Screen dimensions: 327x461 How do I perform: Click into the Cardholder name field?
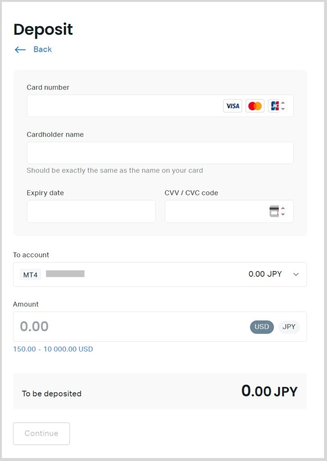(x=160, y=153)
